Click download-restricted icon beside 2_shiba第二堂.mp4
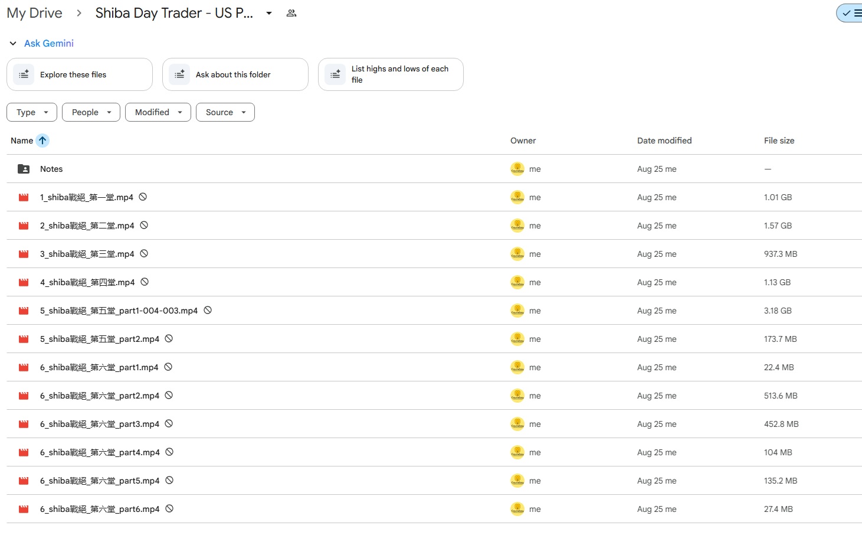The height and width of the screenshot is (545, 862). point(144,226)
